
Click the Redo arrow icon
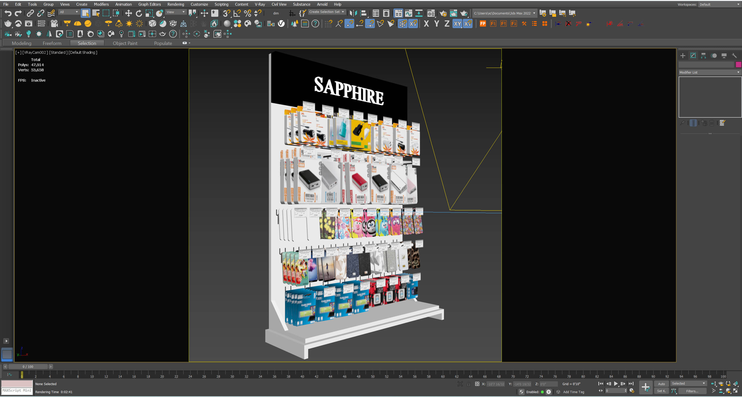(18, 13)
